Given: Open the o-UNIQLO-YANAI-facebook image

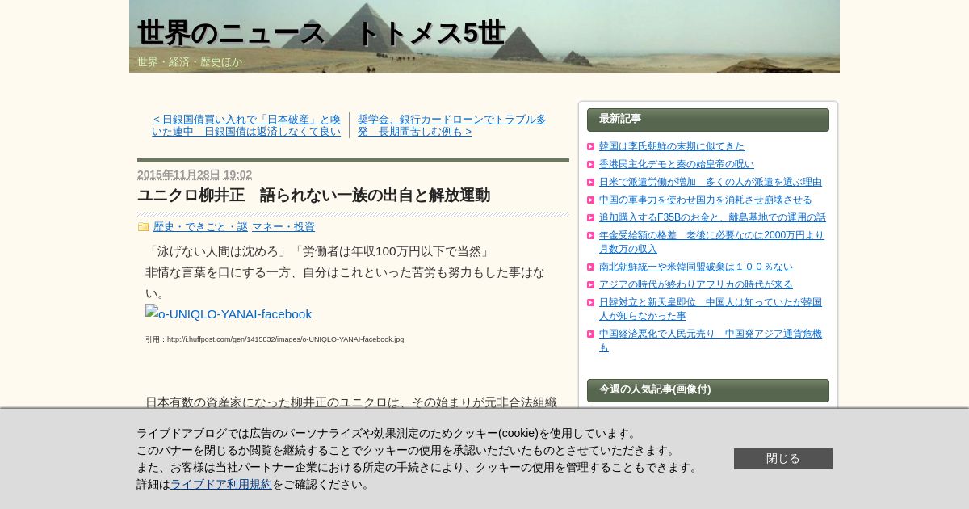Looking at the screenshot, I should pos(229,313).
